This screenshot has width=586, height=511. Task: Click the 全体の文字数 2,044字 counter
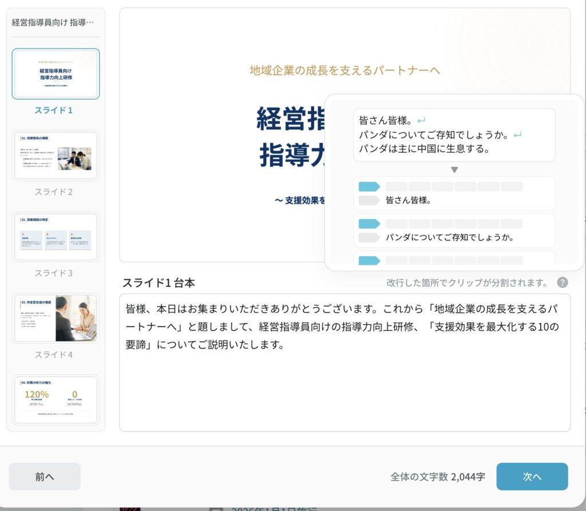(x=438, y=477)
